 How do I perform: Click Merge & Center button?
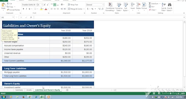75,9
